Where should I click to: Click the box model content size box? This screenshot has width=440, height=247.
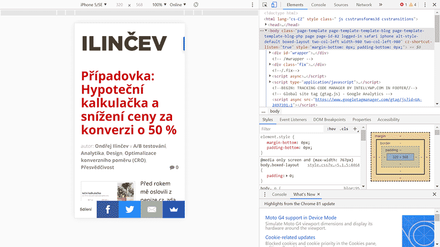click(x=400, y=157)
